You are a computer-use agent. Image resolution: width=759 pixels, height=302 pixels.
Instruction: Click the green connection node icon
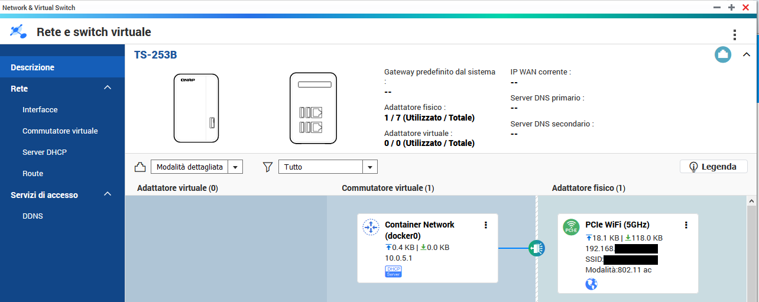(x=536, y=248)
